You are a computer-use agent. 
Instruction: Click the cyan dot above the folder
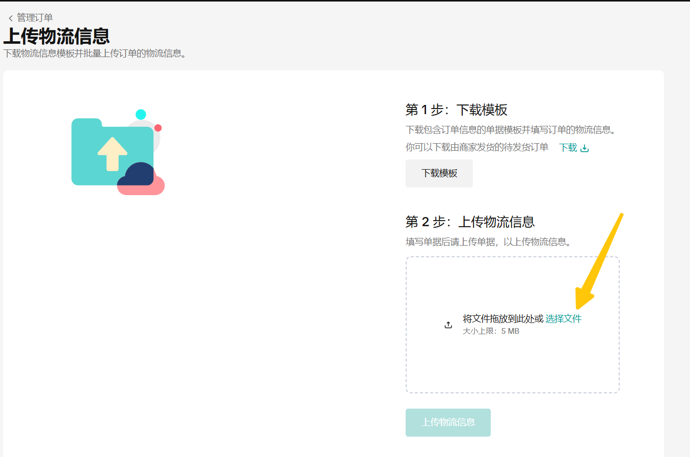[x=141, y=115]
